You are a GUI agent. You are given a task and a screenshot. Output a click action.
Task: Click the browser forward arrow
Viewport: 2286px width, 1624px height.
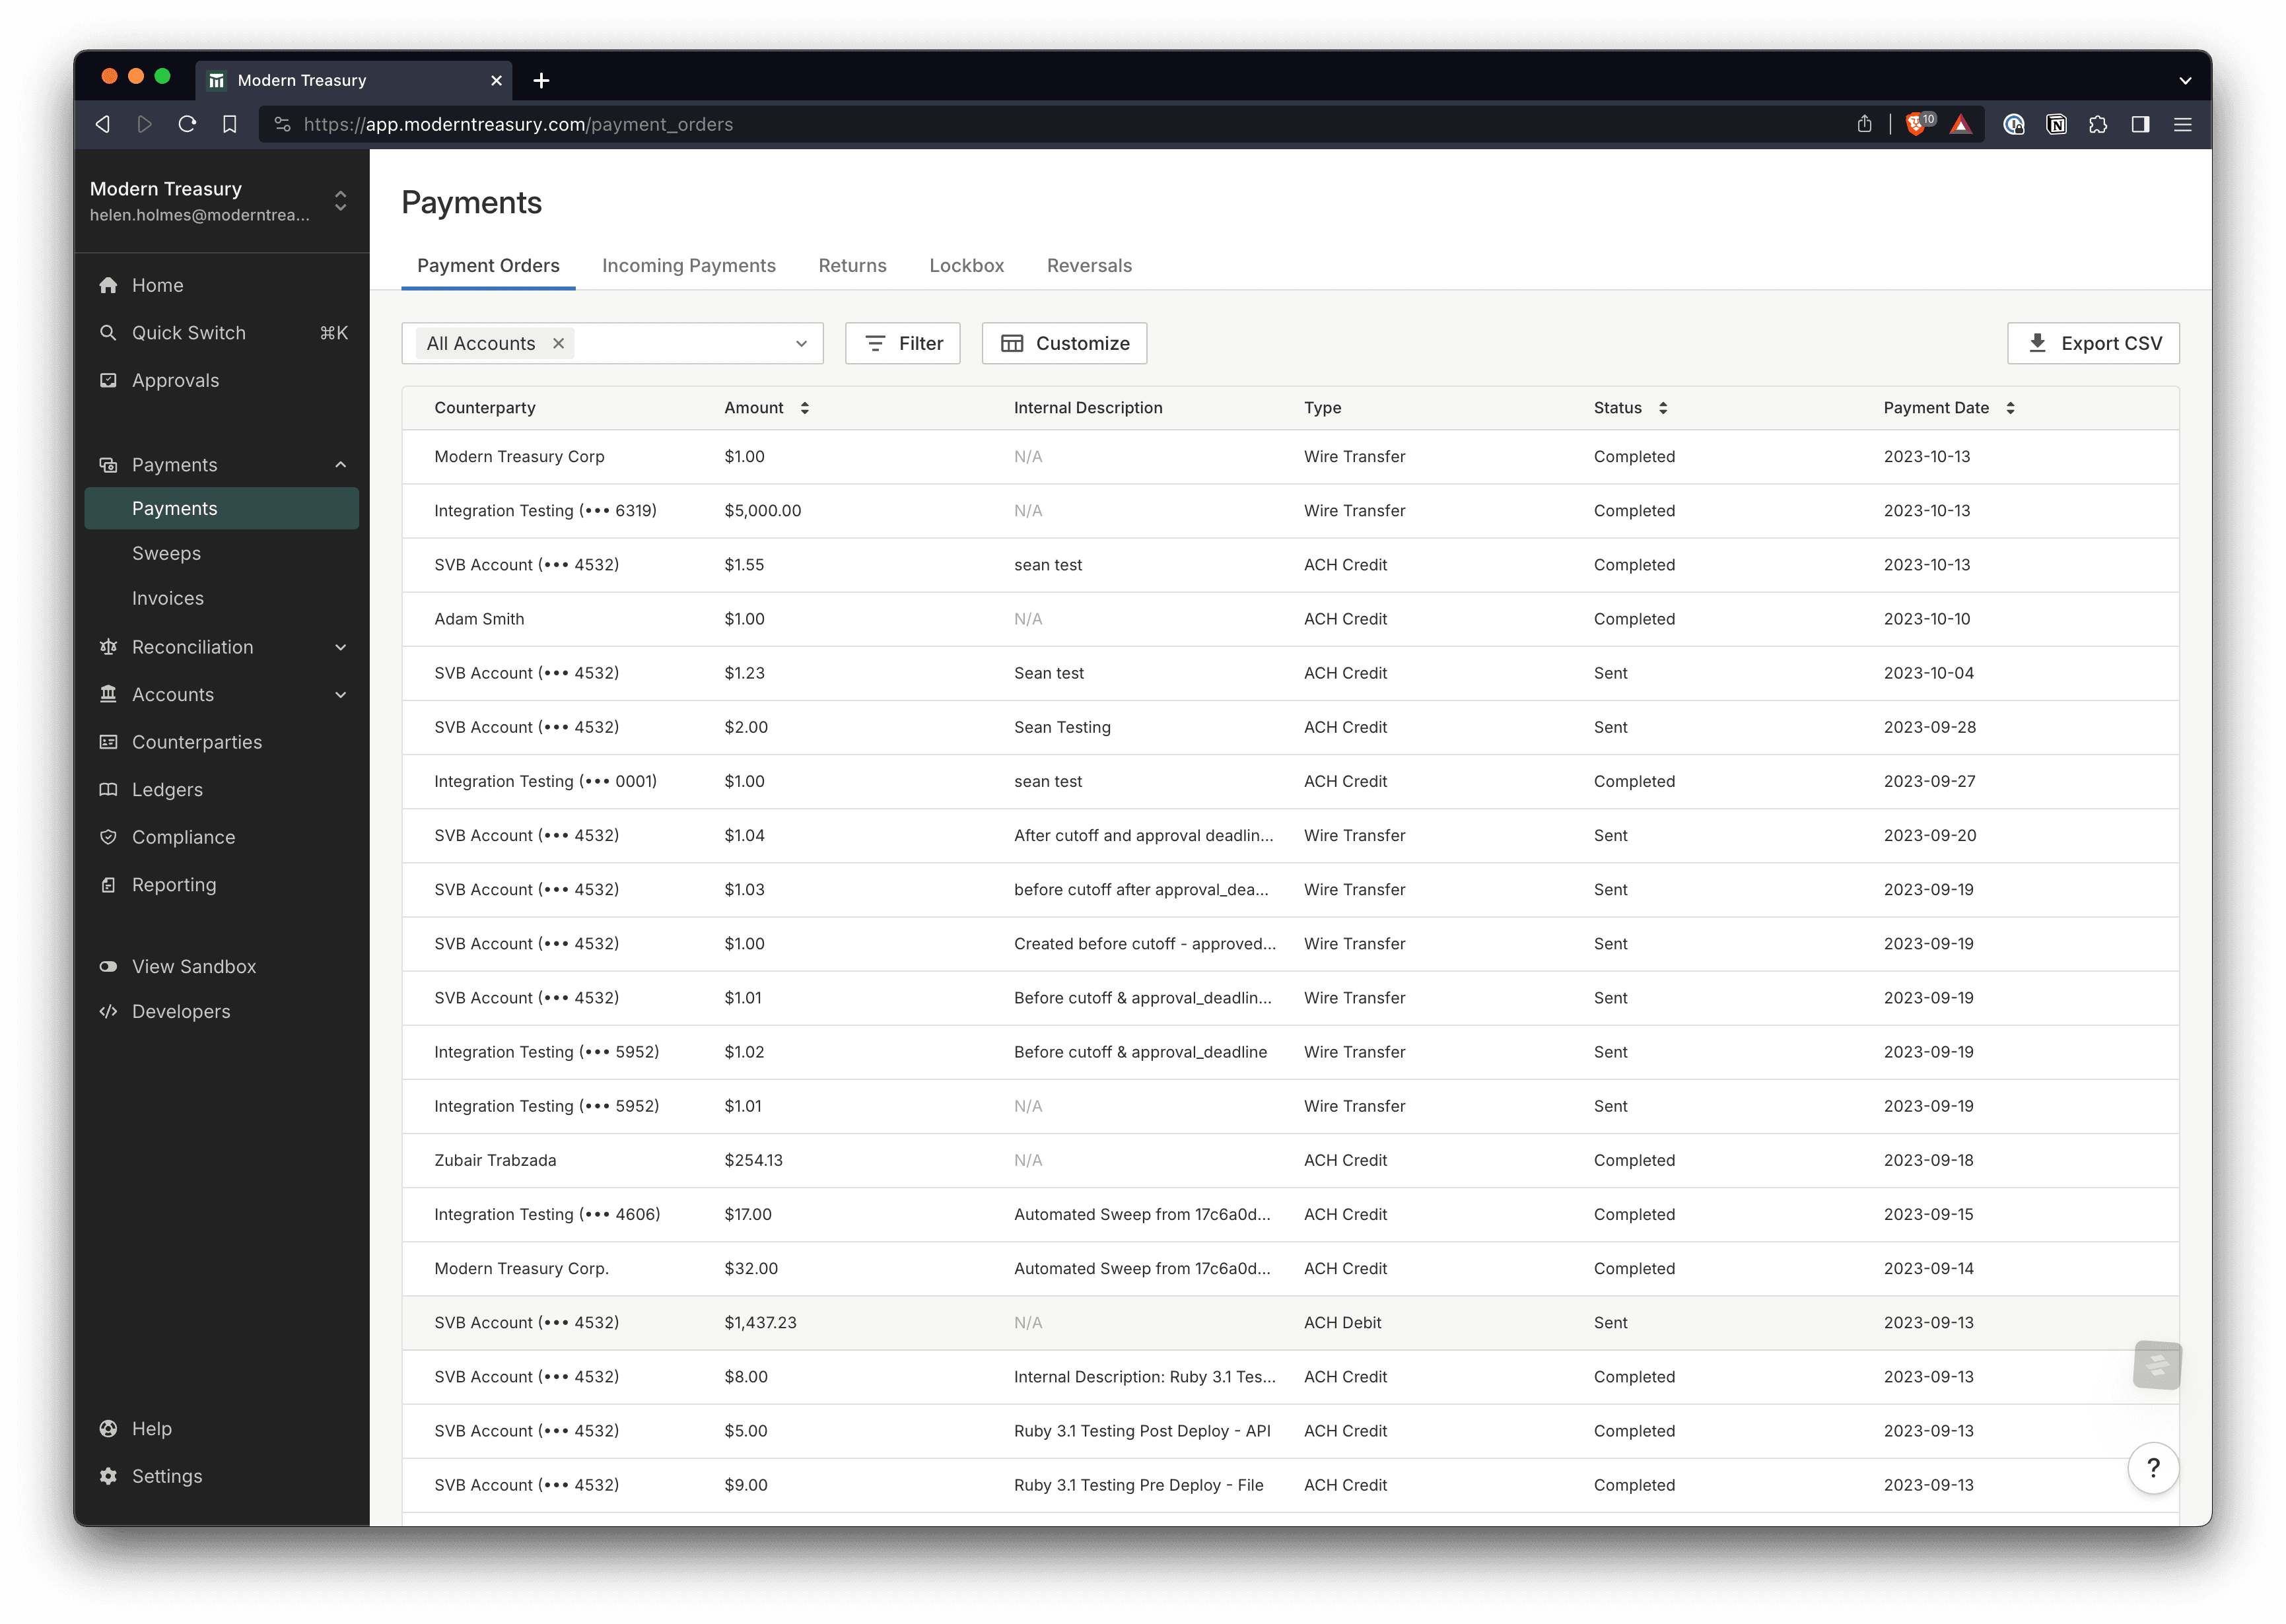pos(145,124)
